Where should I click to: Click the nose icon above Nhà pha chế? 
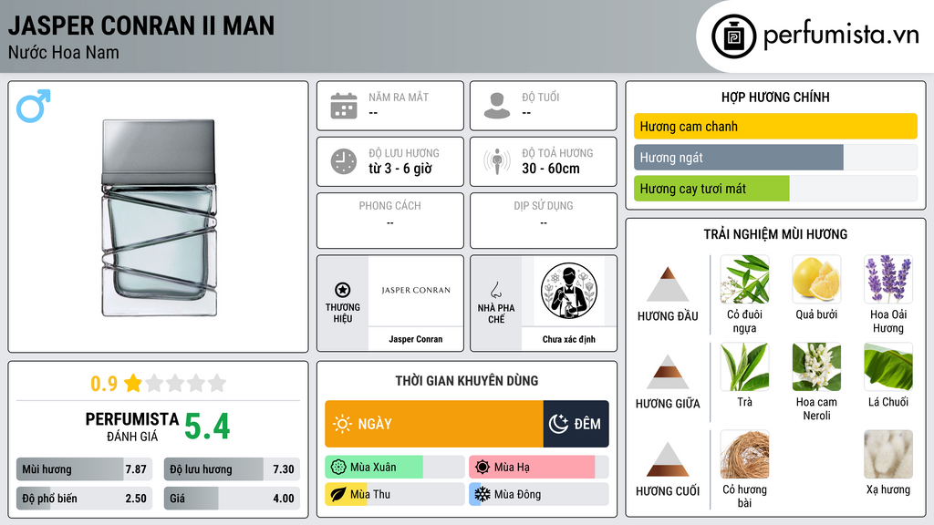click(495, 290)
